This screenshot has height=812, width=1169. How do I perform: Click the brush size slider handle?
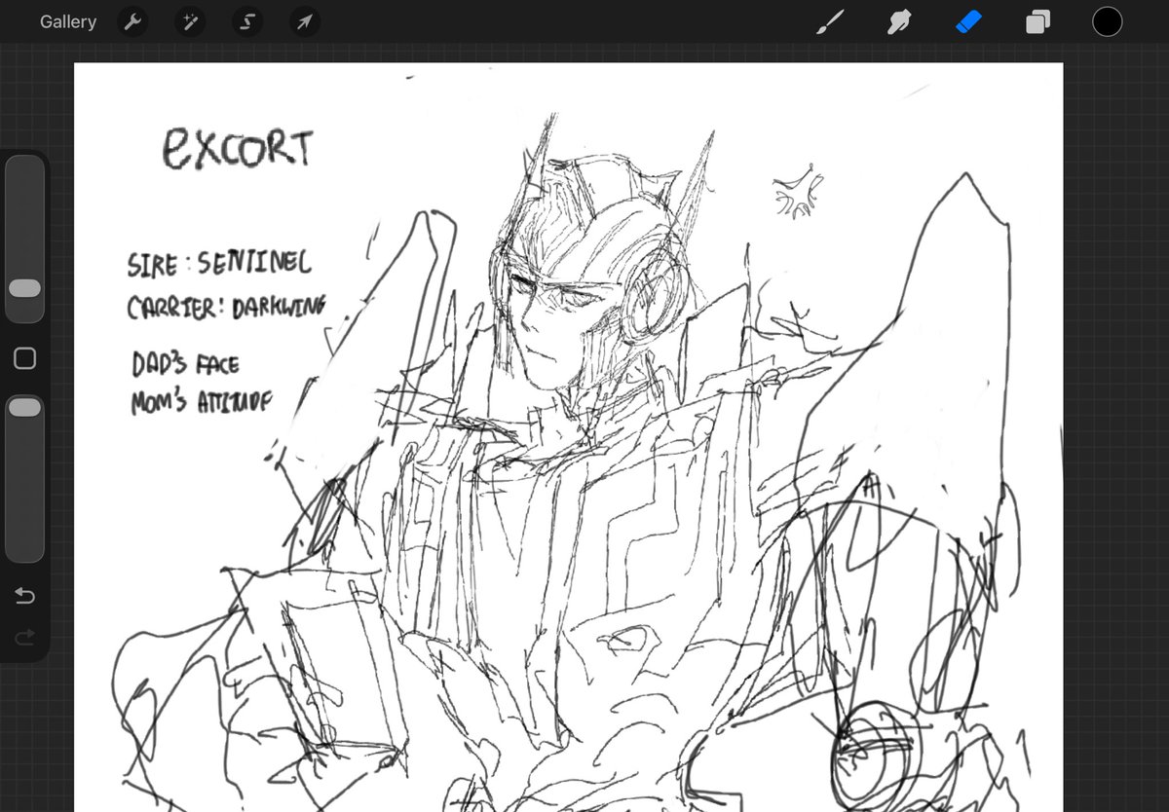coord(24,288)
